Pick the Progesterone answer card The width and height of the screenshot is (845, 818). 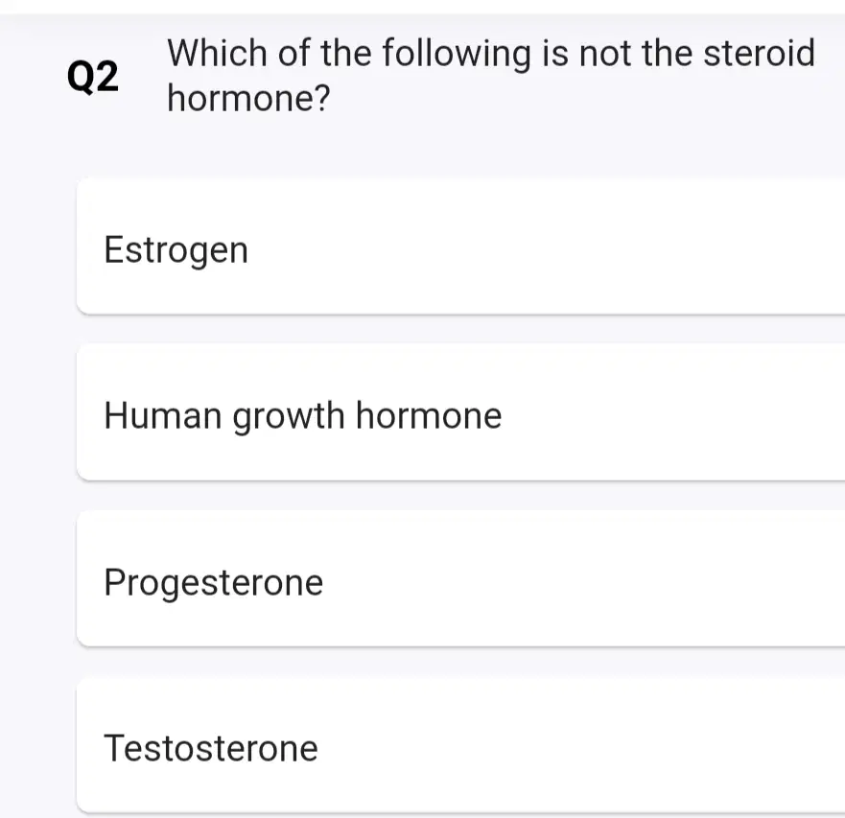click(460, 578)
